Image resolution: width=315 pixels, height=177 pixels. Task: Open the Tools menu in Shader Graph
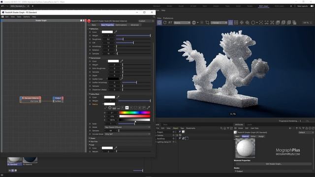[19, 17]
